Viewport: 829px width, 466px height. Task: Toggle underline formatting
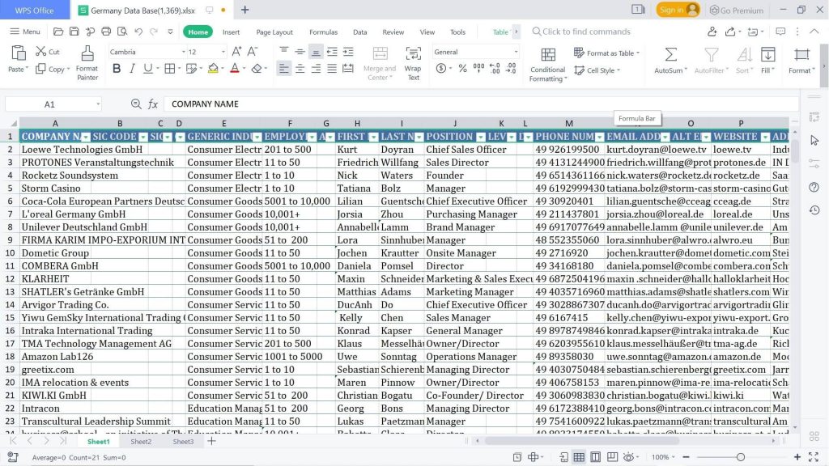148,69
